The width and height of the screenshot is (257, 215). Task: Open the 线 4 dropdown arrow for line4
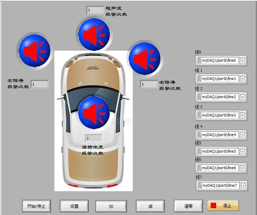[x=243, y=135]
